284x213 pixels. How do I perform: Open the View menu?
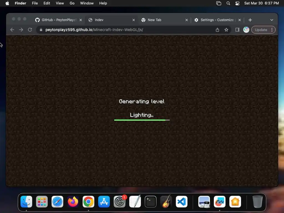[x=60, y=3]
